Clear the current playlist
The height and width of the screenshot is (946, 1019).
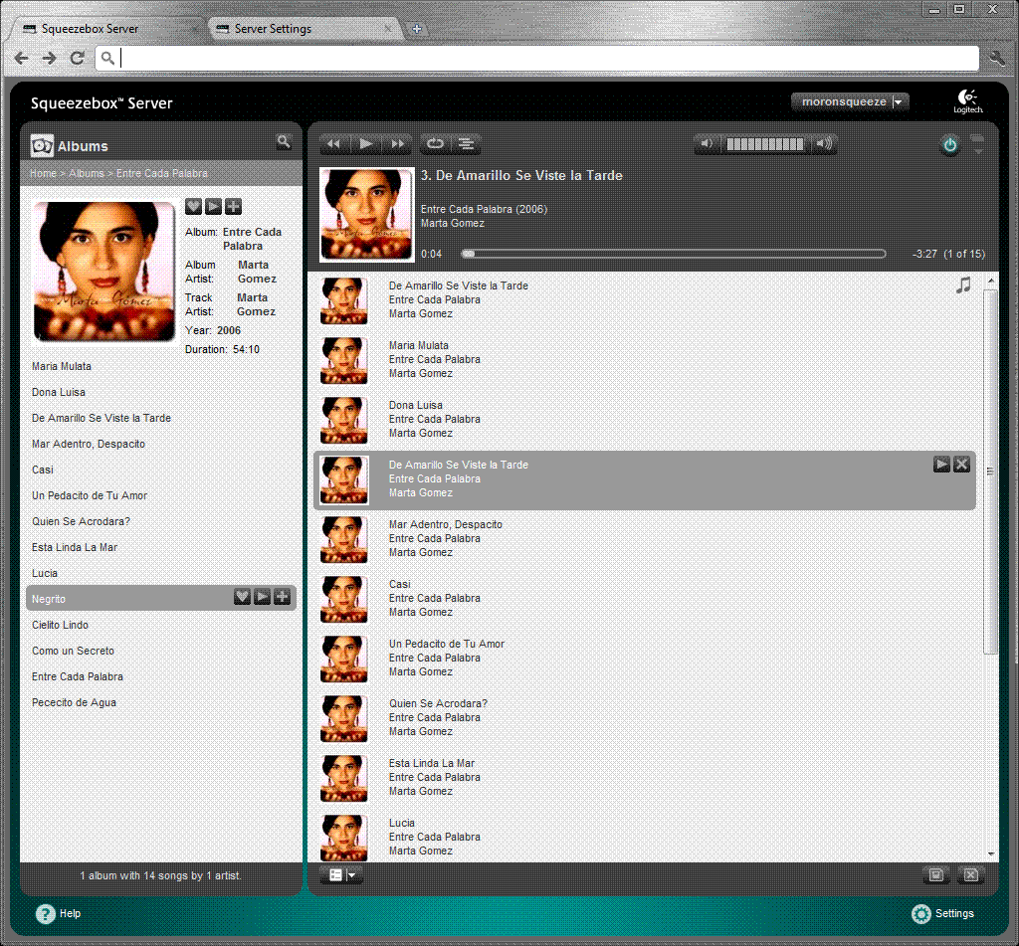[971, 875]
